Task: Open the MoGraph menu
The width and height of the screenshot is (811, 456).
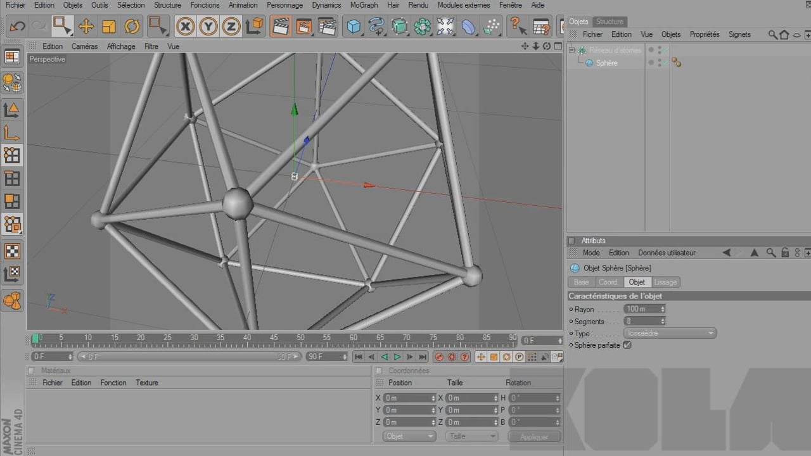Action: click(x=363, y=5)
